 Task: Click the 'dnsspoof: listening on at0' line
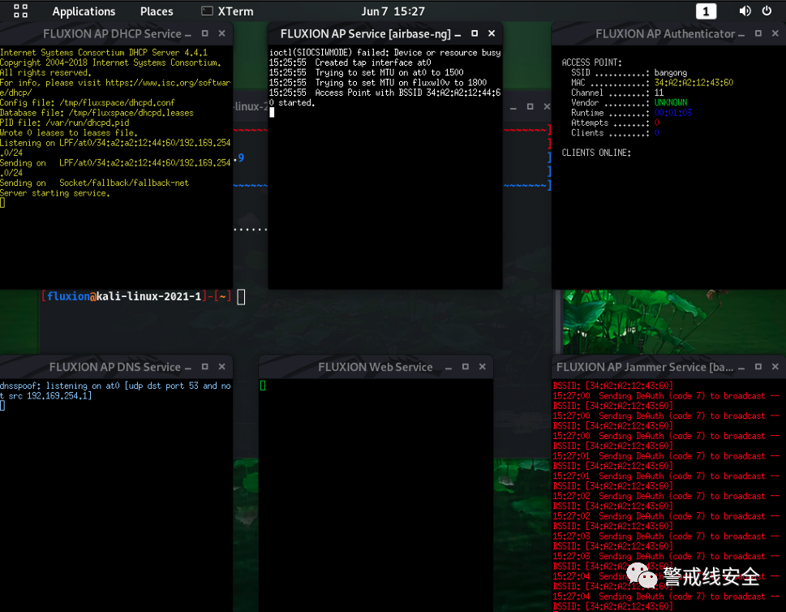point(115,390)
